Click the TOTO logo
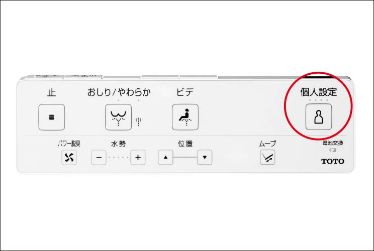 pos(333,161)
